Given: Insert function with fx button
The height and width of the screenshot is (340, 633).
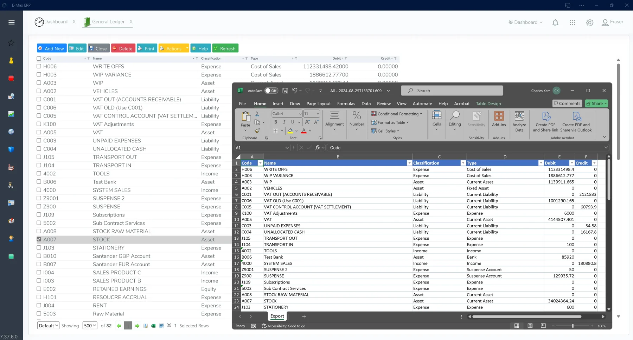Looking at the screenshot, I should click(317, 148).
